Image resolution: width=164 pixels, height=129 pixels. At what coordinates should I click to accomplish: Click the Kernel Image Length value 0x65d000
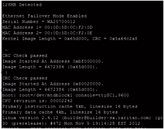(x=76, y=38)
